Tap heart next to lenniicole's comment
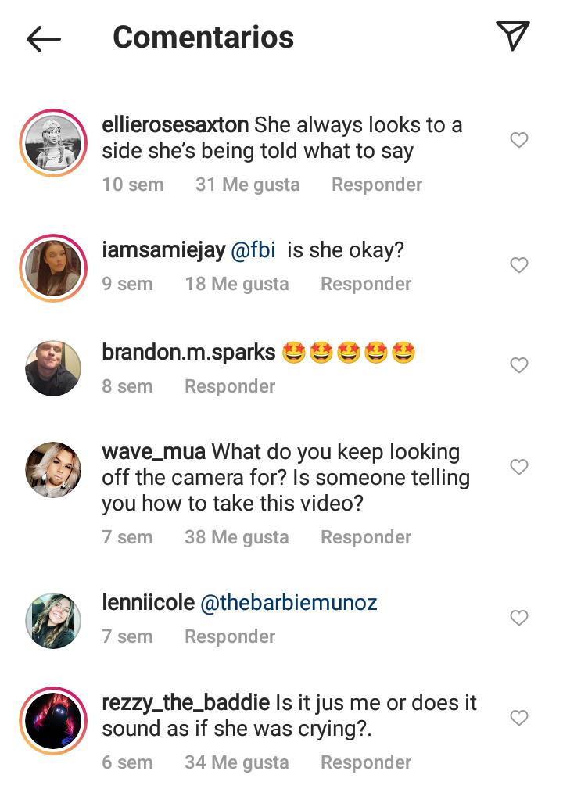Screen dimensions: 563x796 (x=518, y=618)
